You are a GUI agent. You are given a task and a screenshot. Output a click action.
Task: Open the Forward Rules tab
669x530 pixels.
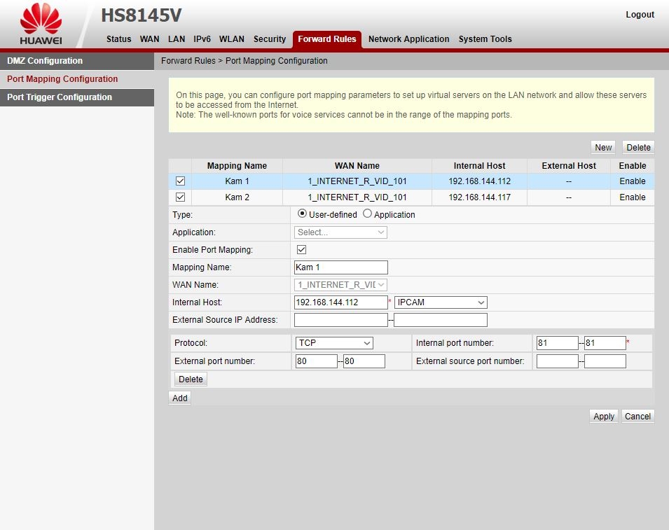click(327, 39)
